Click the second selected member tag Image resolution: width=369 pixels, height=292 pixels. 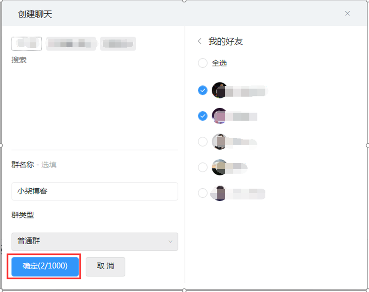pos(71,44)
